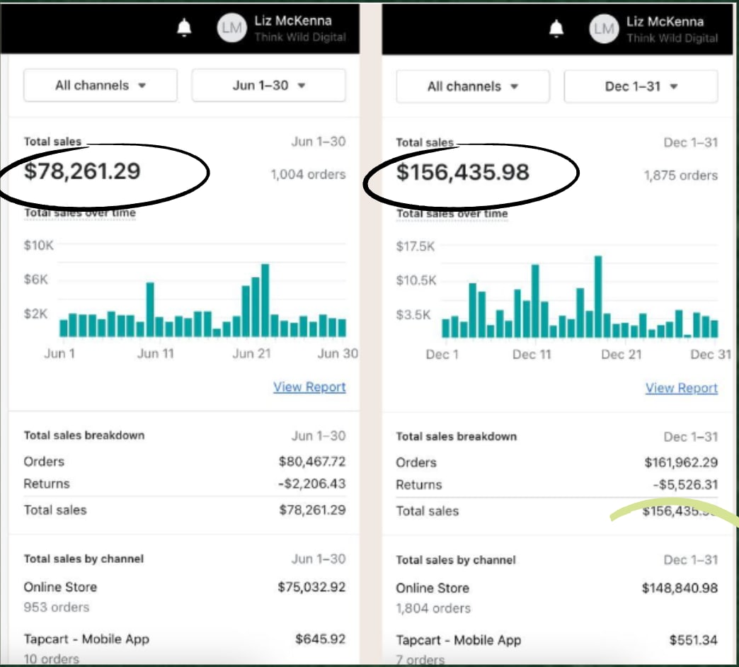Click Tapcart amount $645.92
This screenshot has width=739, height=667.
click(x=321, y=639)
